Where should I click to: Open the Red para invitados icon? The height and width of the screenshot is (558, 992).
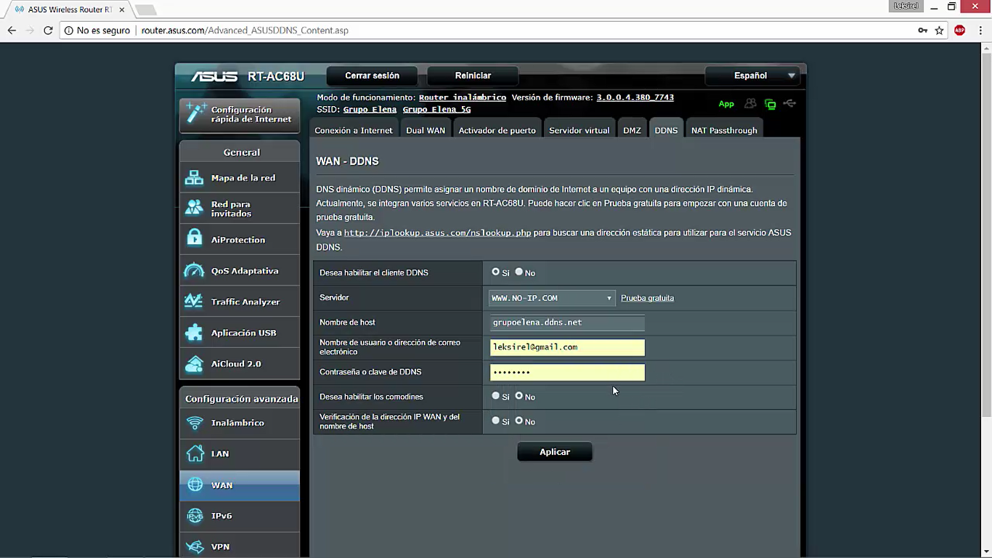coord(194,209)
